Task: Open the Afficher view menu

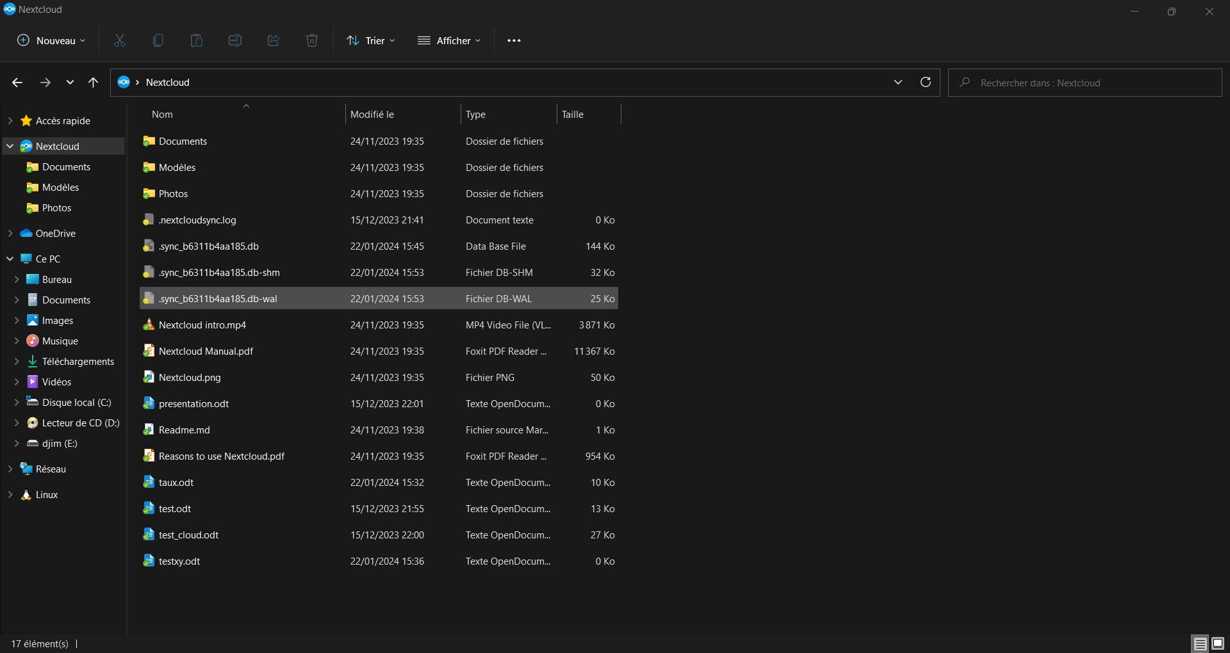Action: coord(449,40)
